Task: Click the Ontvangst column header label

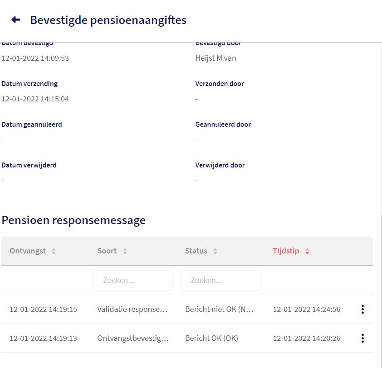Action: pyautogui.click(x=28, y=251)
